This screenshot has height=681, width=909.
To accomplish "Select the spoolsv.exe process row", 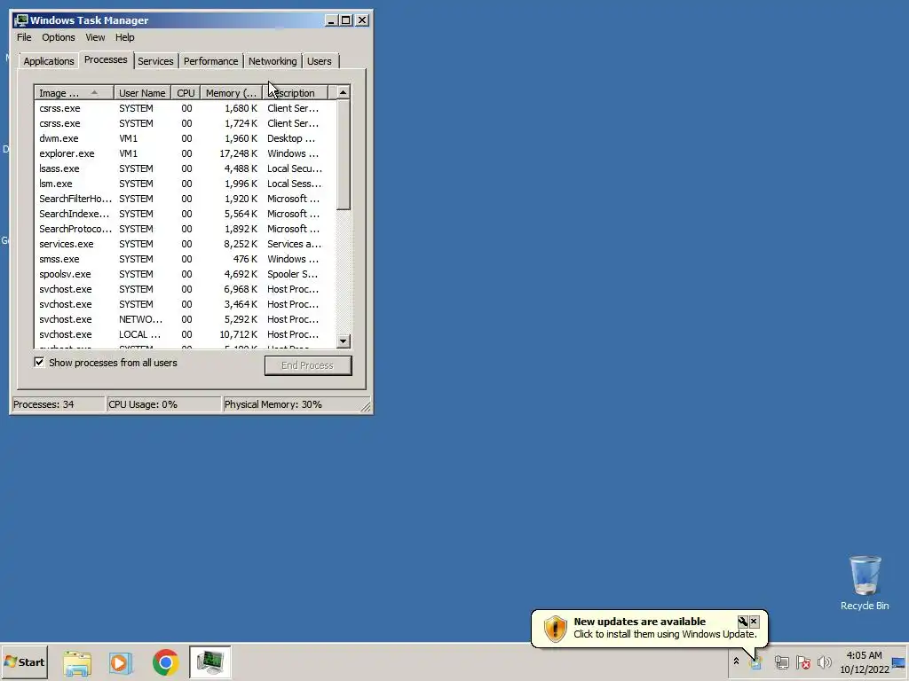I will point(185,274).
